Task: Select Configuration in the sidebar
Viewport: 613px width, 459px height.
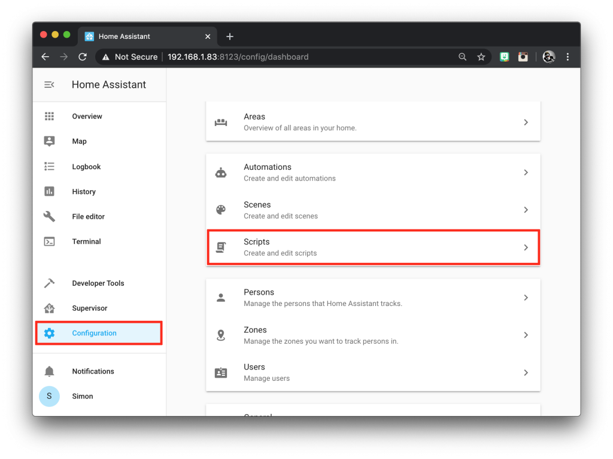Action: 99,333
